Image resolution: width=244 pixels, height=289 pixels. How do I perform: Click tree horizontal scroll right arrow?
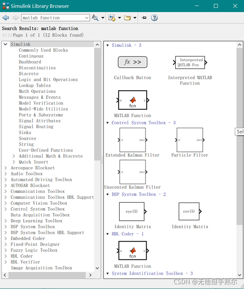[90, 275]
